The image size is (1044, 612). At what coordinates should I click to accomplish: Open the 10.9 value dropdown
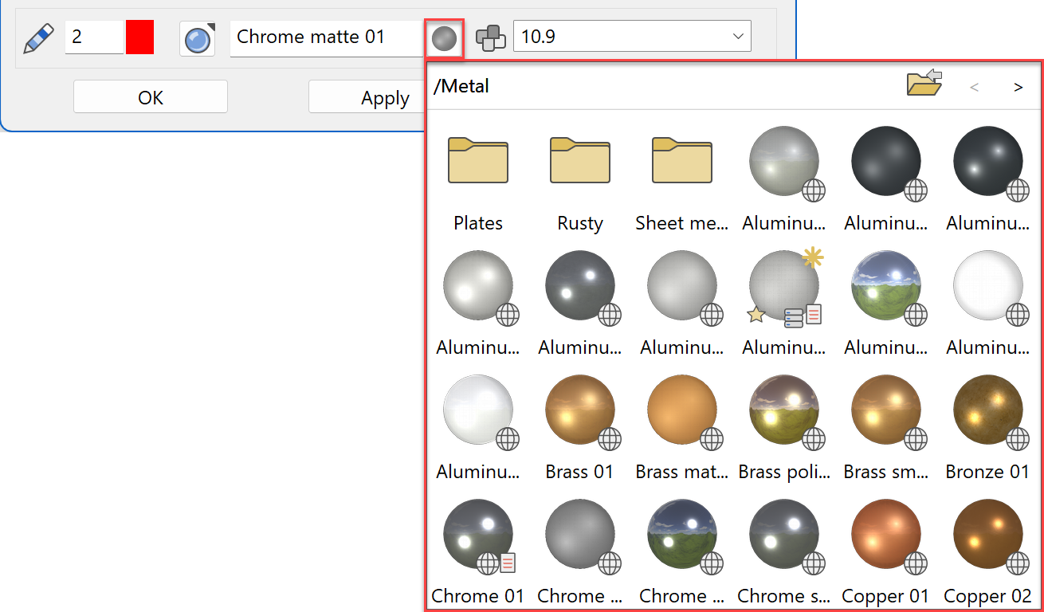coord(737,36)
